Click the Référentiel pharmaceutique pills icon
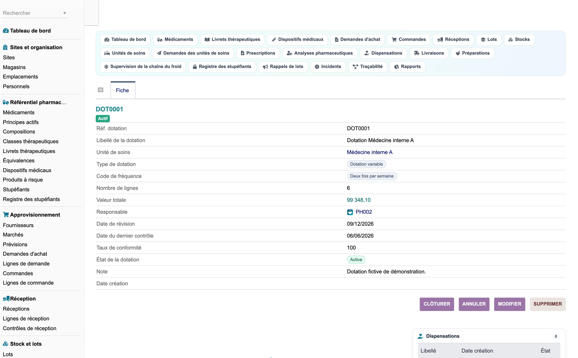578x358 pixels. 6,102
